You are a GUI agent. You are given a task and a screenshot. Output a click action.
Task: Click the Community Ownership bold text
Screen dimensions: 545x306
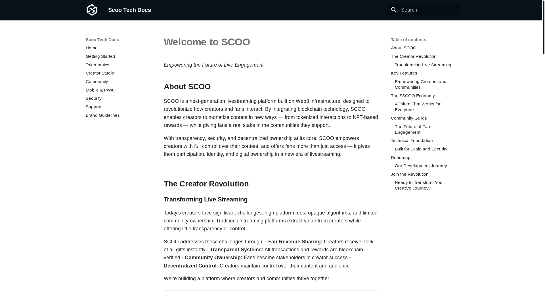[x=213, y=258]
